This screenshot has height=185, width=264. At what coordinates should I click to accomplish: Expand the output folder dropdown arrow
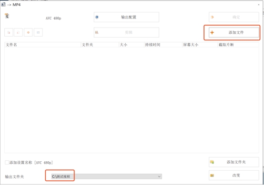click(x=159, y=176)
